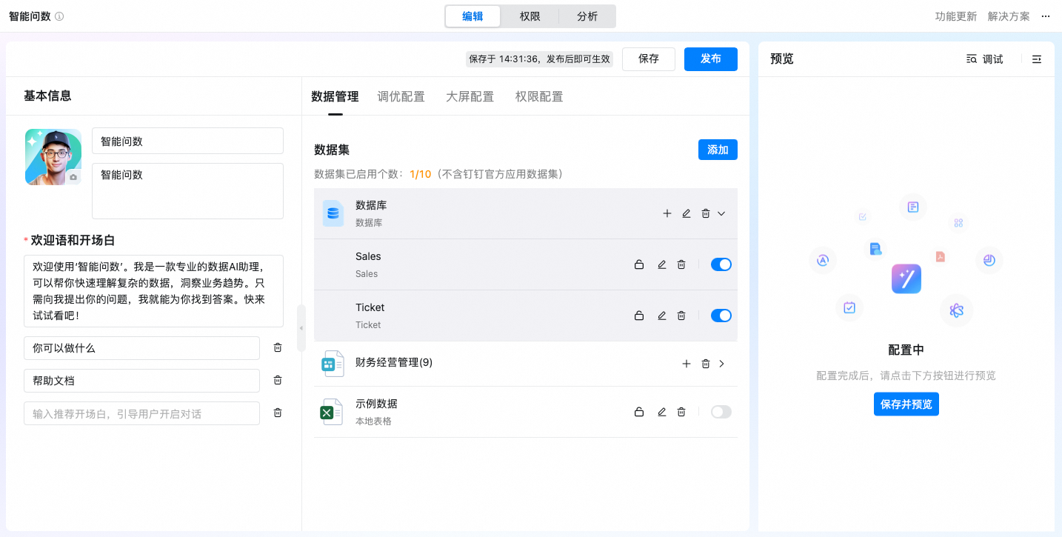Screen dimensions: 1062x537
Task: Add a table to 数据库 dataset
Action: pyautogui.click(x=667, y=213)
